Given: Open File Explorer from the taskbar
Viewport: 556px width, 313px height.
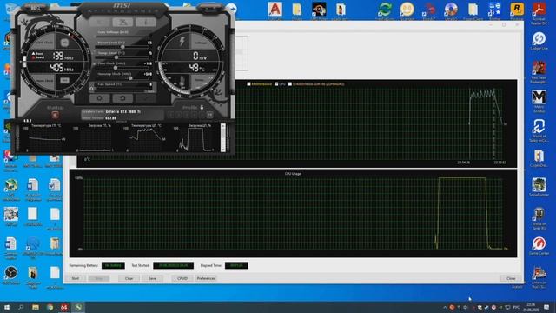Looking at the screenshot, I should click(36, 307).
